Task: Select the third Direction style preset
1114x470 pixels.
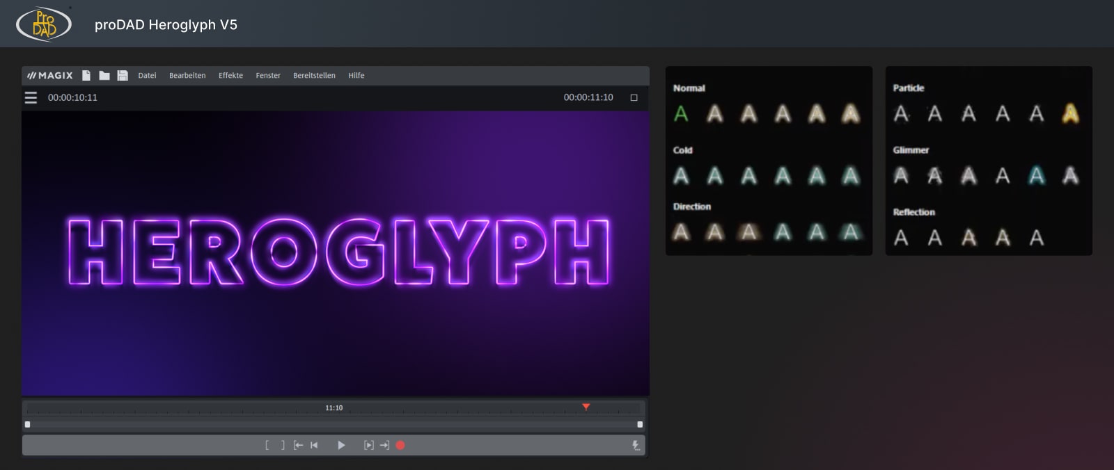Action: point(748,232)
